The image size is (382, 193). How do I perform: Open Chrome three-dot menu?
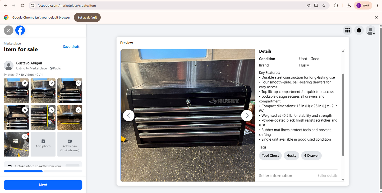377,6
